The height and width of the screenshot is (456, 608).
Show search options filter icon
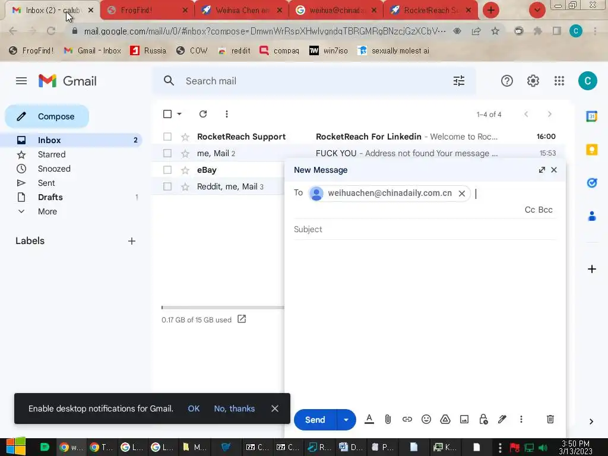tap(459, 81)
